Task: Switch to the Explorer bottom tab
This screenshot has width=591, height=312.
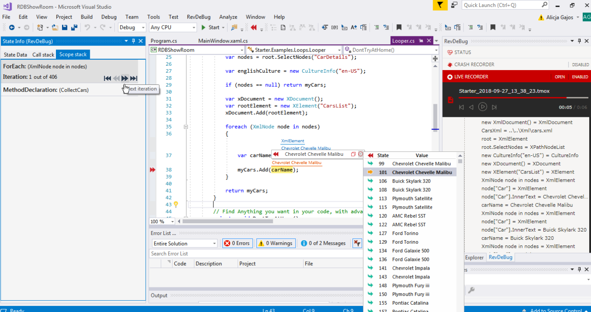Action: coord(474,257)
